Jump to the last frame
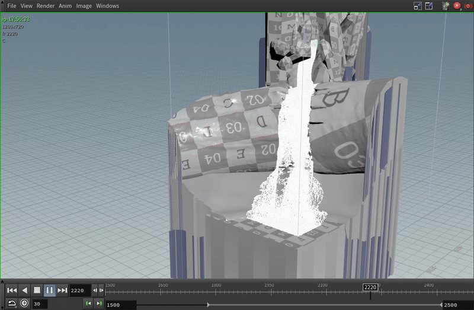The image size is (474, 310). [62, 290]
